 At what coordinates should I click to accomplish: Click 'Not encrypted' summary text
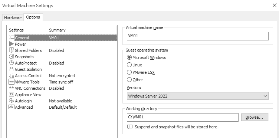[62, 76]
